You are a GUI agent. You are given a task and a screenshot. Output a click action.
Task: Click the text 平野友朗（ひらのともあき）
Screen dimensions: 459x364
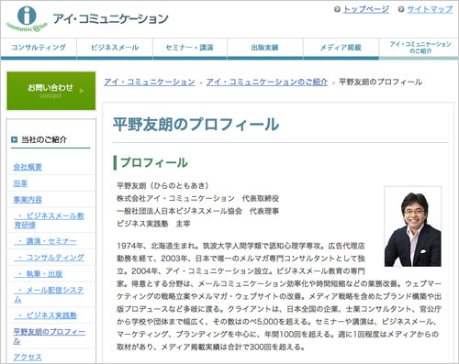coord(162,186)
